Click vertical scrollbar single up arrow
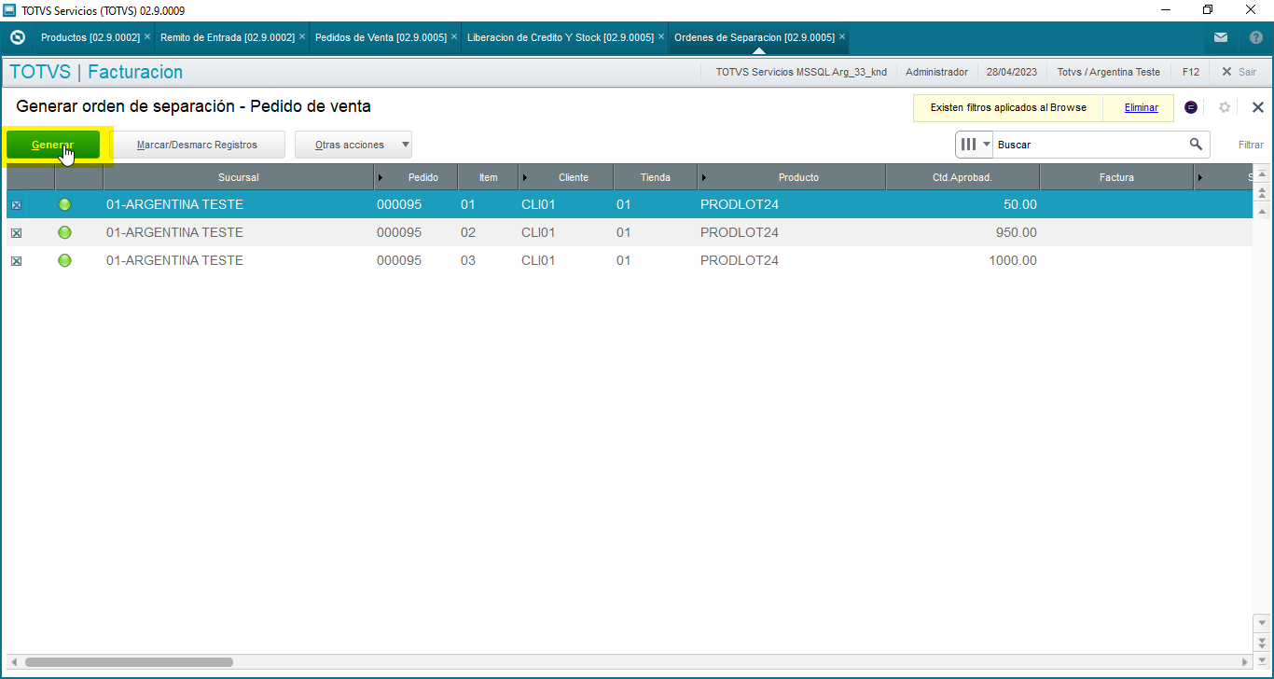The image size is (1274, 679). tap(1262, 211)
